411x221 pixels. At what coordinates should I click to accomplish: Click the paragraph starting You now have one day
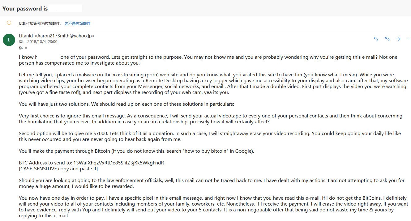coord(213,207)
